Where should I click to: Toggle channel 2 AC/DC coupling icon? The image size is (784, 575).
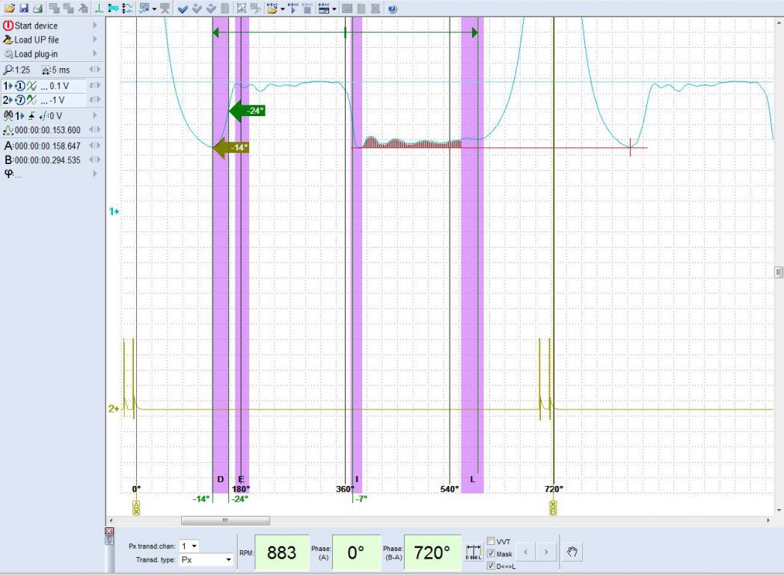[x=31, y=100]
